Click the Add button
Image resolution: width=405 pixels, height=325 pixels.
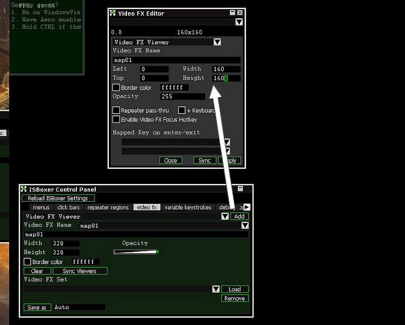tap(239, 216)
